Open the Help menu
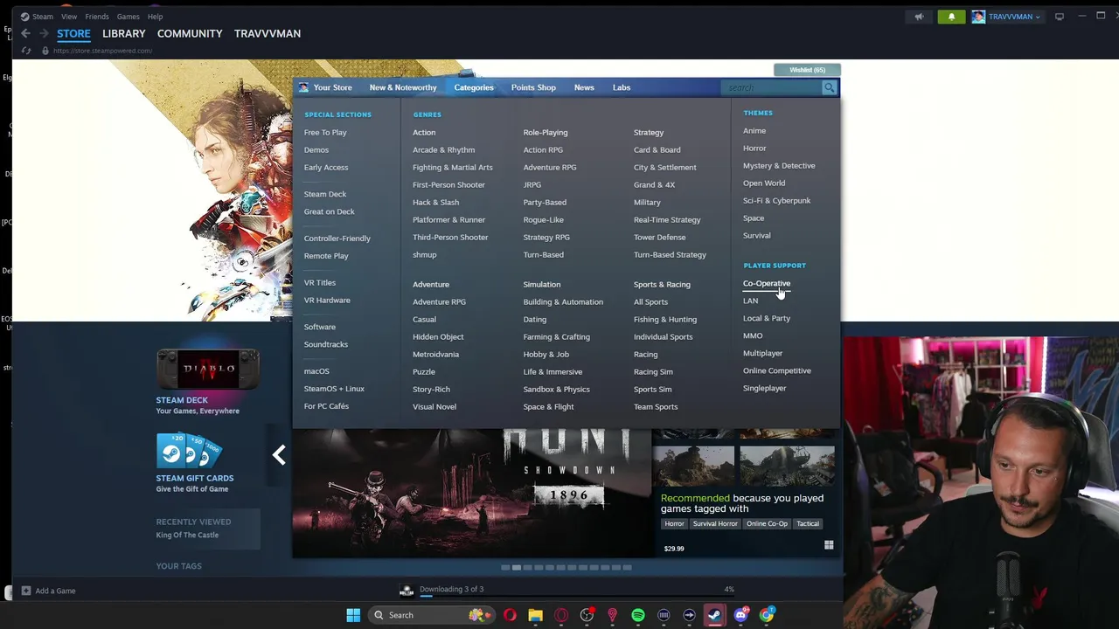 pyautogui.click(x=155, y=17)
